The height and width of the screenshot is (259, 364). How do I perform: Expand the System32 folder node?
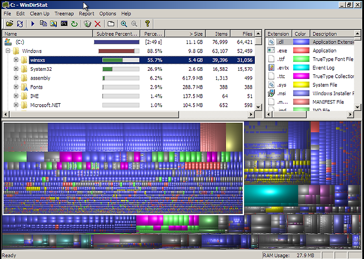click(x=16, y=69)
